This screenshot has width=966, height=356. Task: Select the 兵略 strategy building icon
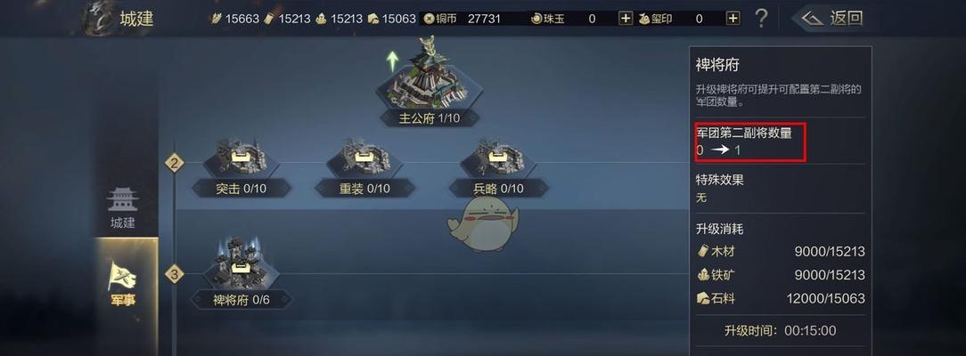498,158
